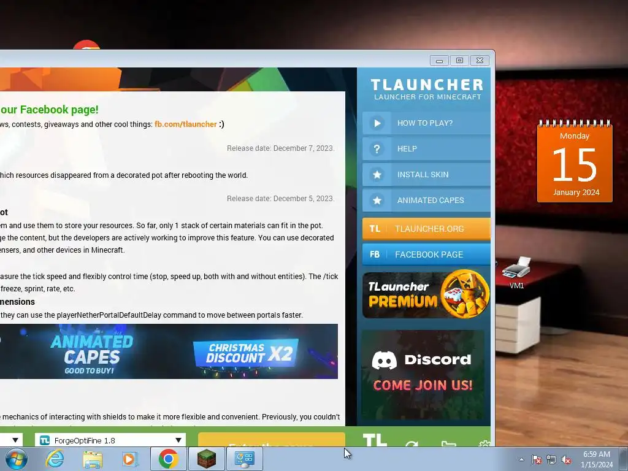
Task: Select the Install Skin menu item
Action: [426, 175]
